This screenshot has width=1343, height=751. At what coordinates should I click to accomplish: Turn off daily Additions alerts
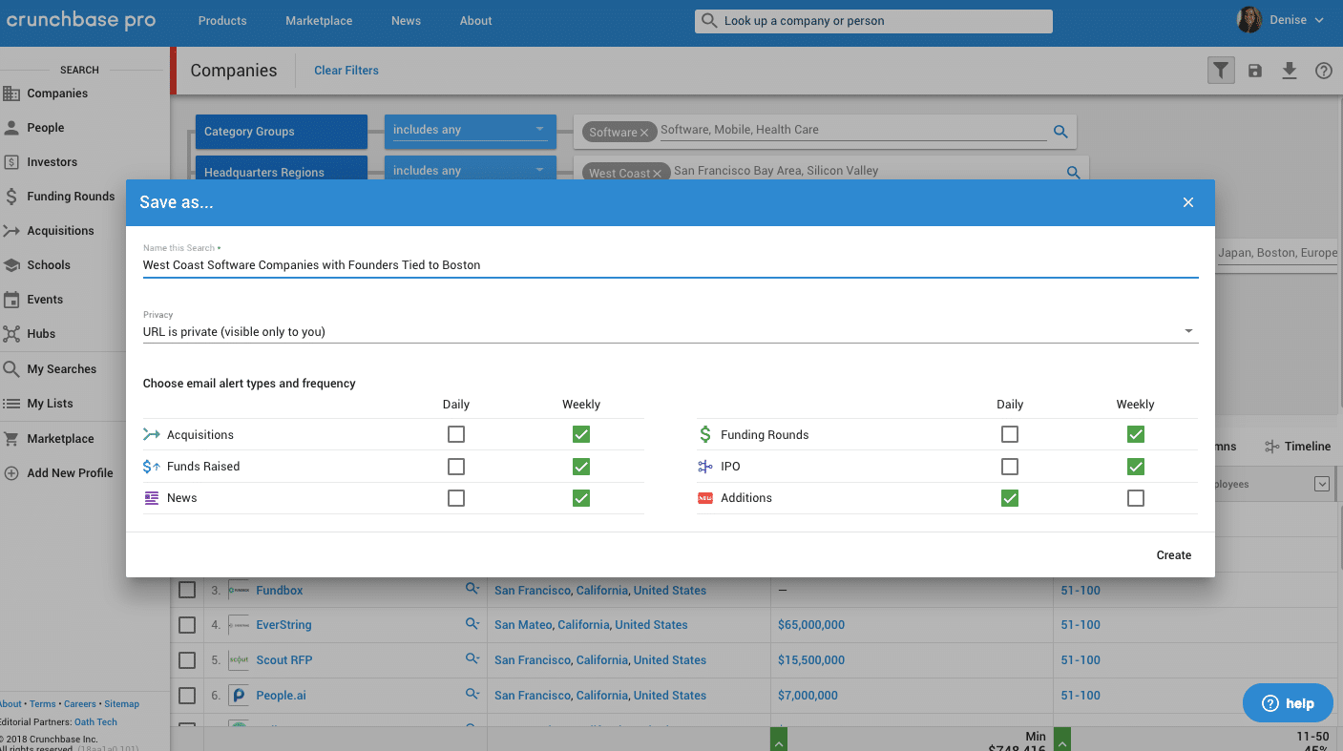[1010, 497]
